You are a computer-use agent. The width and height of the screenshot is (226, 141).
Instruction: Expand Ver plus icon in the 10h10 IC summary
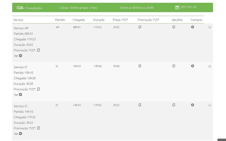20,95
